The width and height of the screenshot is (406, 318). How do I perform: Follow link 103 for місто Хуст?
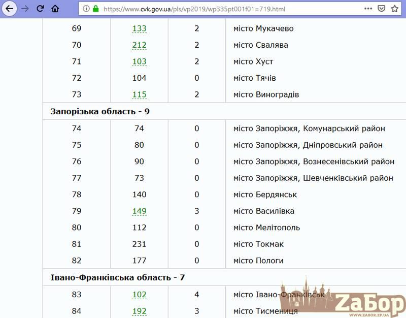(139, 61)
